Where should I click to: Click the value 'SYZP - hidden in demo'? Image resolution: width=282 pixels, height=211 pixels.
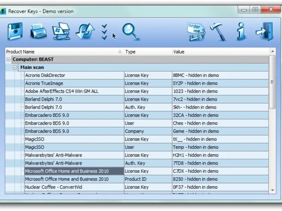(x=195, y=83)
